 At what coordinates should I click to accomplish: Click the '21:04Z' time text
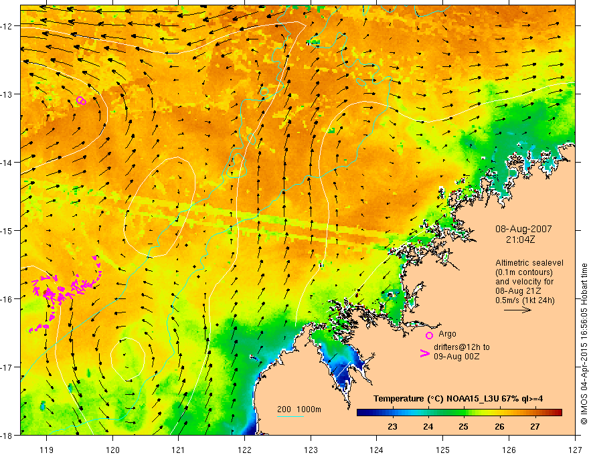pos(520,240)
